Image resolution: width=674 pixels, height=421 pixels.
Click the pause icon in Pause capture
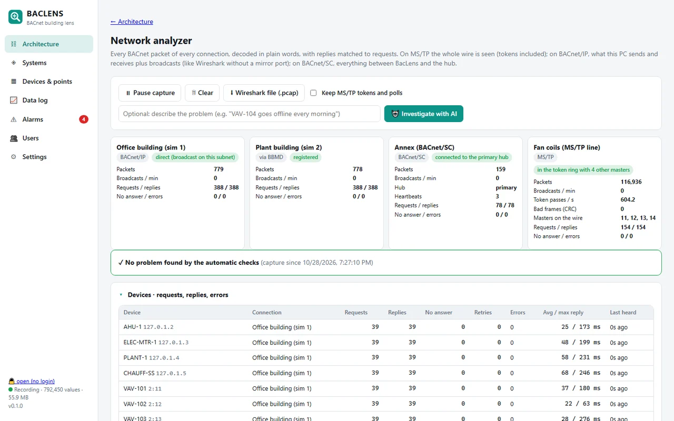[128, 93]
